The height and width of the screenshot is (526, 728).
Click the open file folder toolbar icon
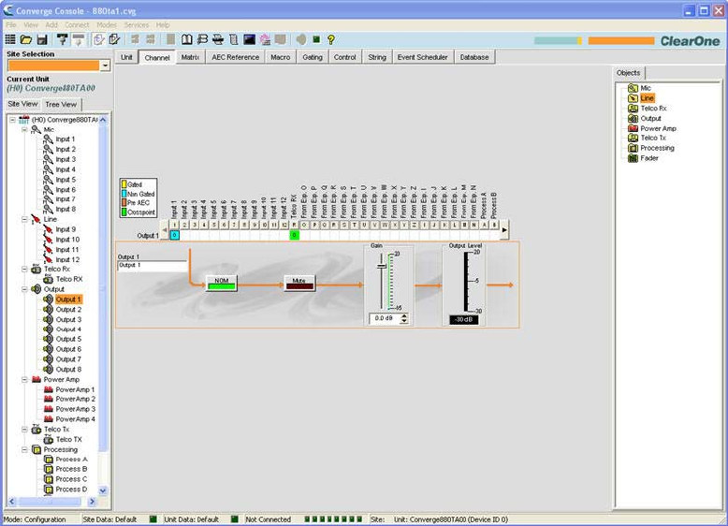pyautogui.click(x=26, y=40)
